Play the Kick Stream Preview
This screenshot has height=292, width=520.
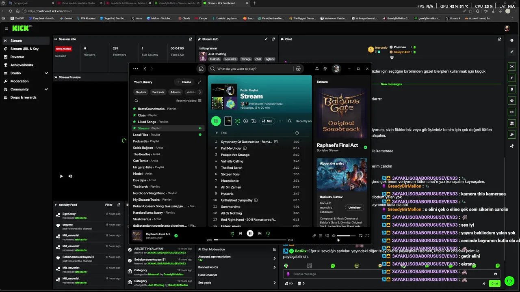tap(61, 176)
